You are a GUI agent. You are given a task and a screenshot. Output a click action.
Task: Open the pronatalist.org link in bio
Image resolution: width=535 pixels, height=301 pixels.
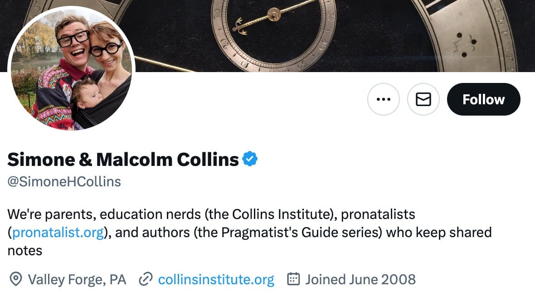click(x=58, y=233)
